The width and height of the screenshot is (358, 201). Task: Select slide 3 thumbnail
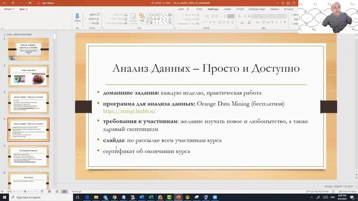[x=29, y=103]
